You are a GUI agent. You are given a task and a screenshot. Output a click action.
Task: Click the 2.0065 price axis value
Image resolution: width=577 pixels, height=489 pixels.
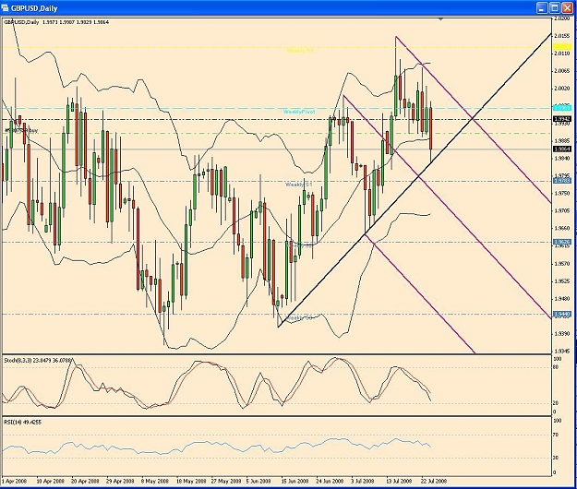562,71
